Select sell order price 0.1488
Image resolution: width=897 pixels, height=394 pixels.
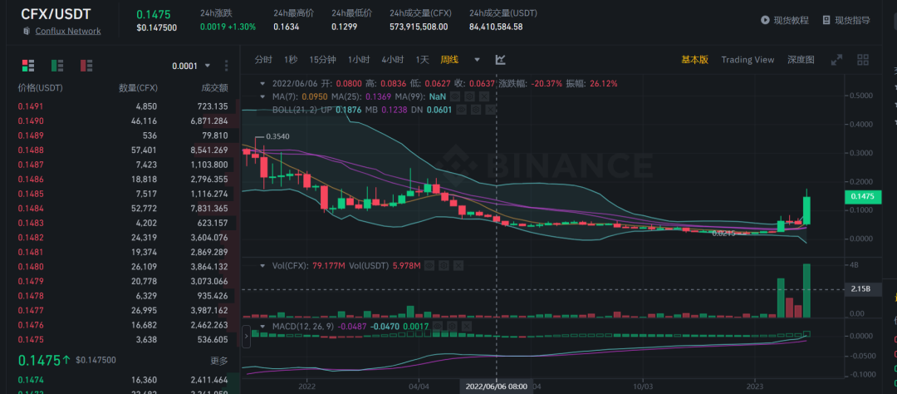coord(31,150)
